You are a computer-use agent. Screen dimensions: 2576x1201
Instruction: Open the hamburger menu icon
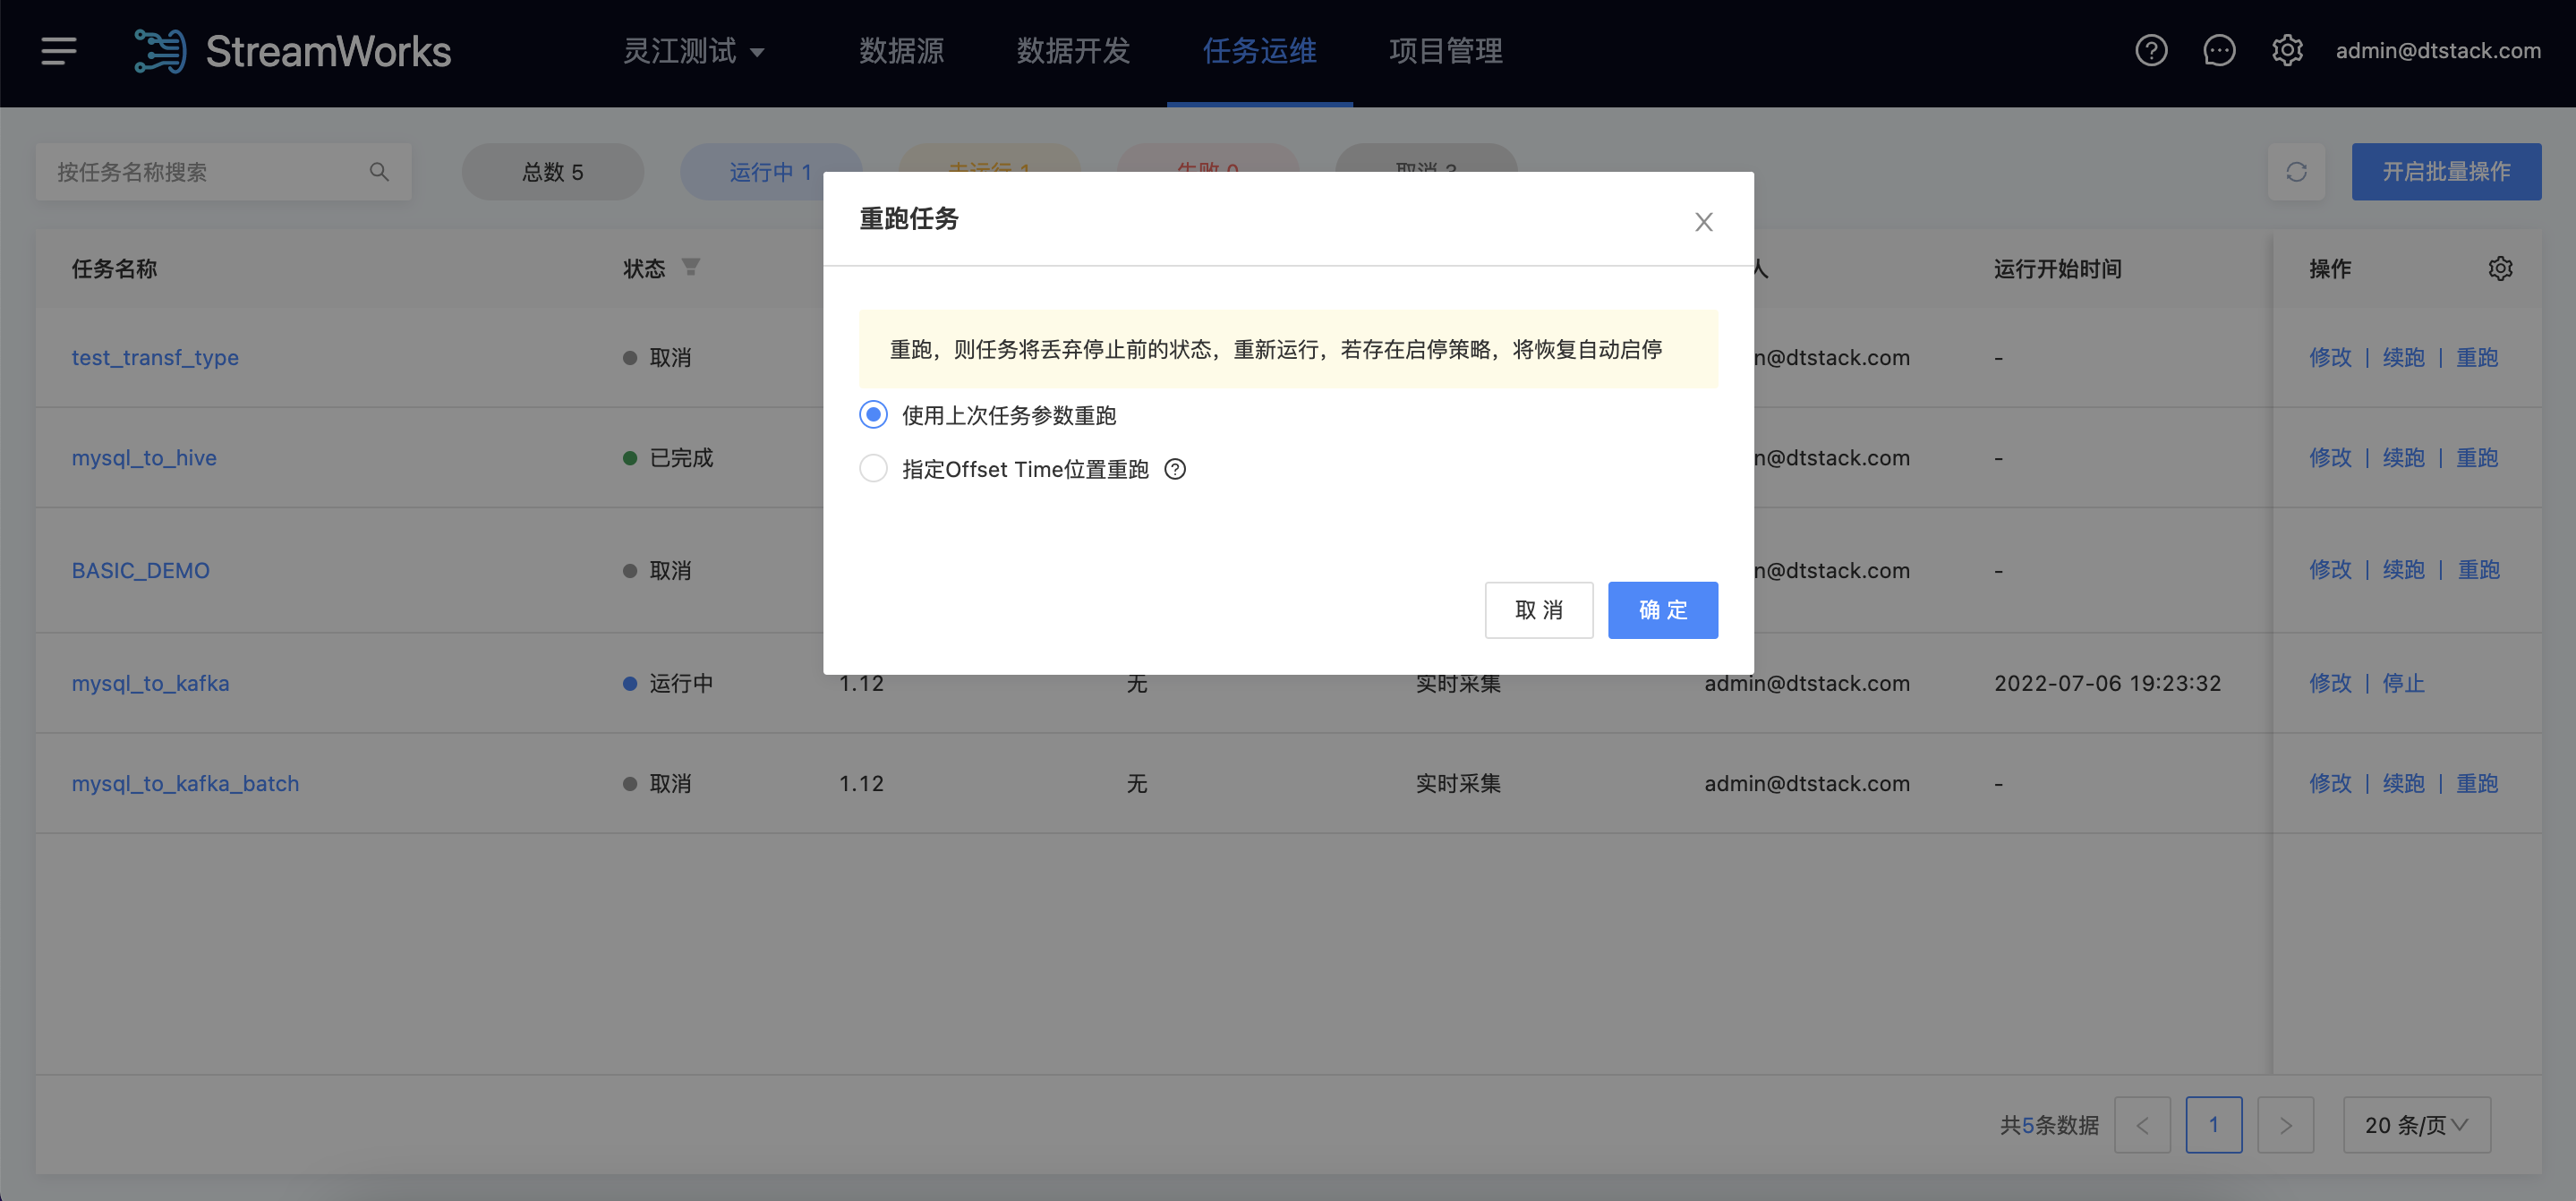59,51
